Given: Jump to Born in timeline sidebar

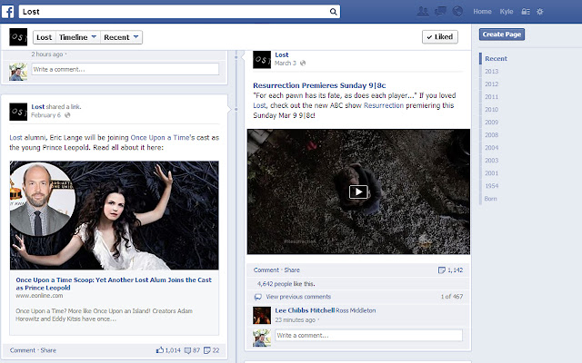Looking at the screenshot, I should click(491, 199).
